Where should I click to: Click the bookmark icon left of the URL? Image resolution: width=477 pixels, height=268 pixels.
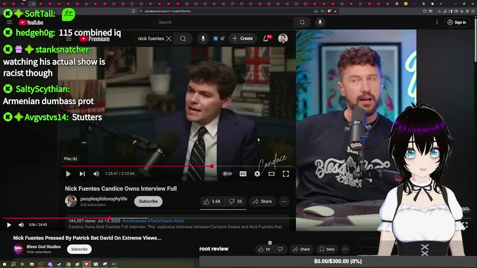(x=133, y=11)
